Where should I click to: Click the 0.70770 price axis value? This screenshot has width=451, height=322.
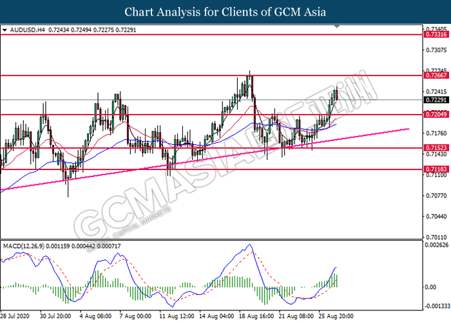click(x=436, y=196)
